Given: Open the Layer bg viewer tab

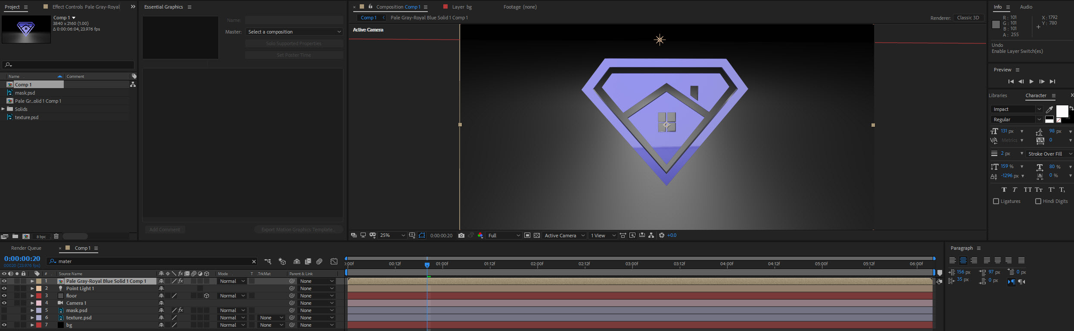Looking at the screenshot, I should tap(462, 7).
